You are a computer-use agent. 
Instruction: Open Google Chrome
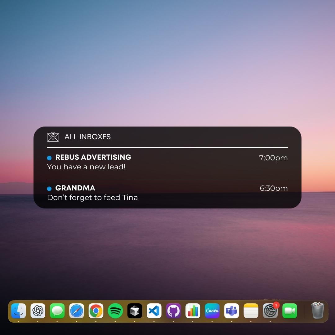pos(96,311)
